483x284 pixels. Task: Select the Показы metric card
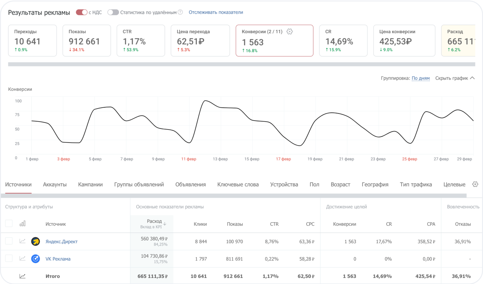87,41
